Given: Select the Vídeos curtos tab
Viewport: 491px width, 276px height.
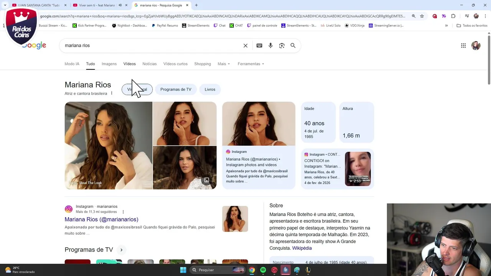Looking at the screenshot, I should click(x=175, y=64).
